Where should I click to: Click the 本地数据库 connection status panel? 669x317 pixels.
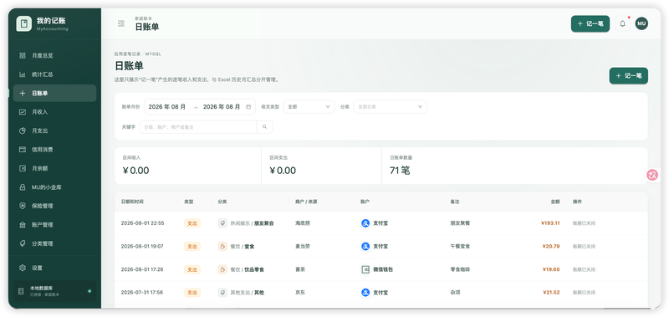point(54,291)
